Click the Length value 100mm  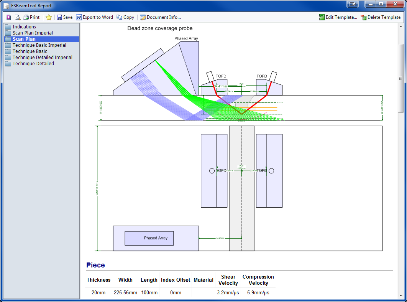149,293
